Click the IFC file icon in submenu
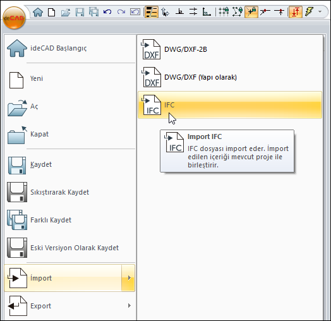This screenshot has height=321, width=331. [151, 105]
